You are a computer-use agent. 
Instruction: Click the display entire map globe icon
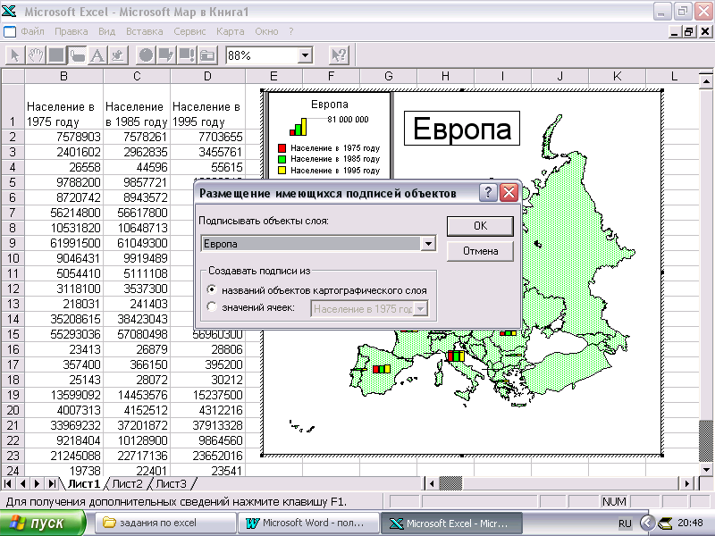pyautogui.click(x=146, y=55)
